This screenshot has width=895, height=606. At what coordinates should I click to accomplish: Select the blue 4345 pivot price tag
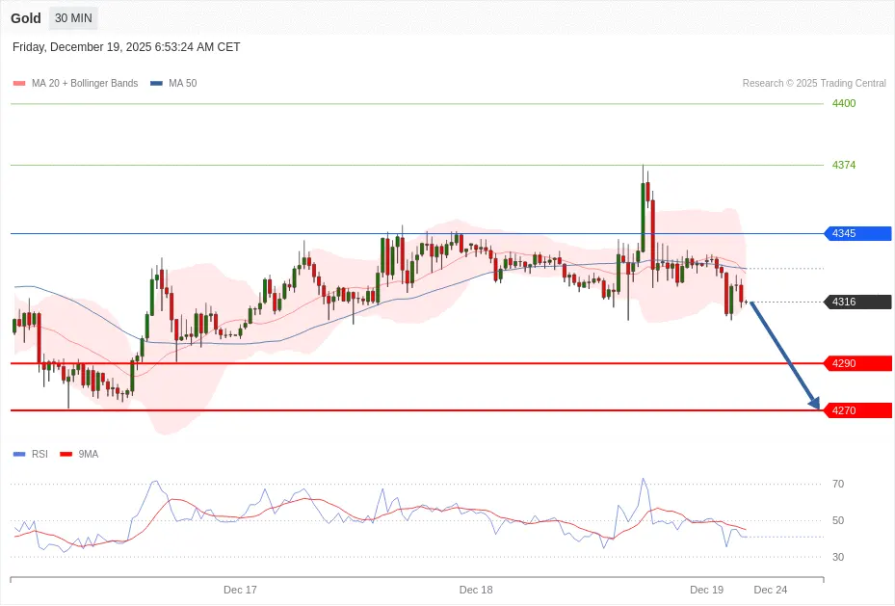pyautogui.click(x=856, y=233)
